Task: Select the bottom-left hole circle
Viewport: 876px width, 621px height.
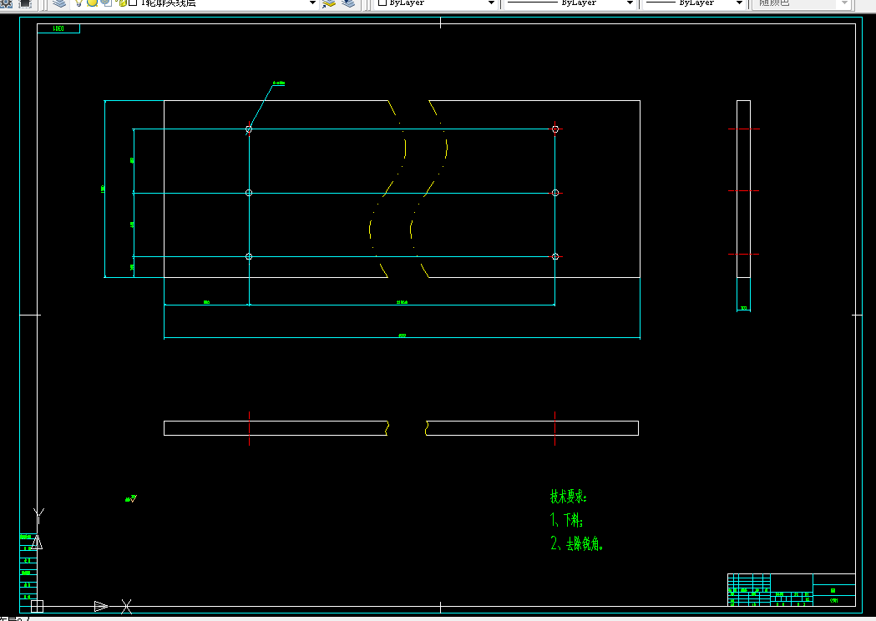Action: tap(249, 256)
